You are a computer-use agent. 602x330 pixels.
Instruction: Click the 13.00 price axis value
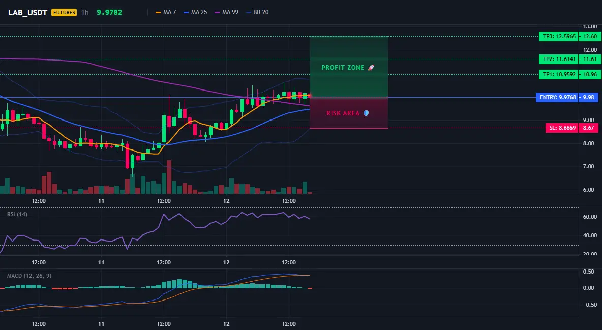point(590,27)
